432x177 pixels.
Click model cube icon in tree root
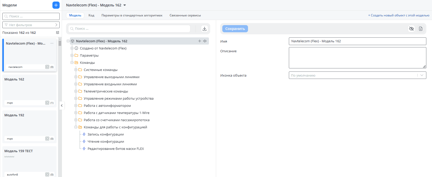(x=72, y=41)
